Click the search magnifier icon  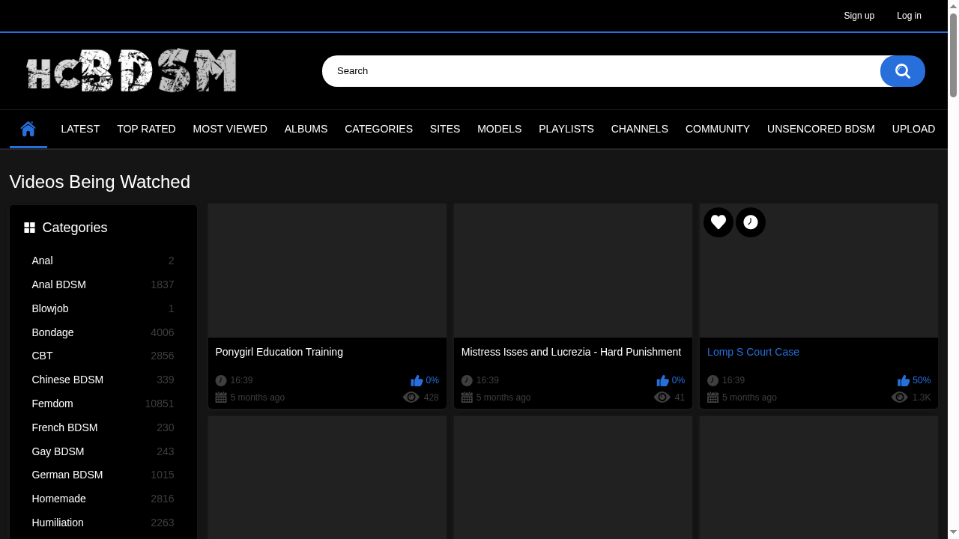pyautogui.click(x=902, y=70)
